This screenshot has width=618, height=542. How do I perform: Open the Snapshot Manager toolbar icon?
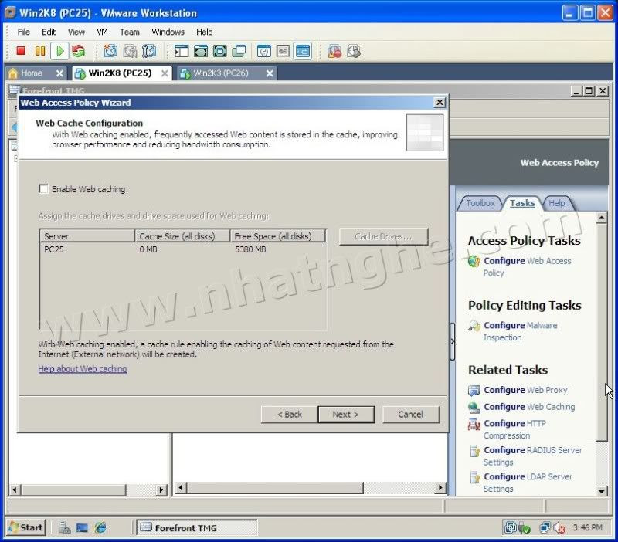pos(149,51)
